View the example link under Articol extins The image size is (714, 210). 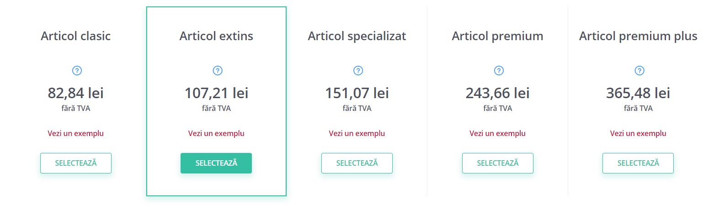216,134
